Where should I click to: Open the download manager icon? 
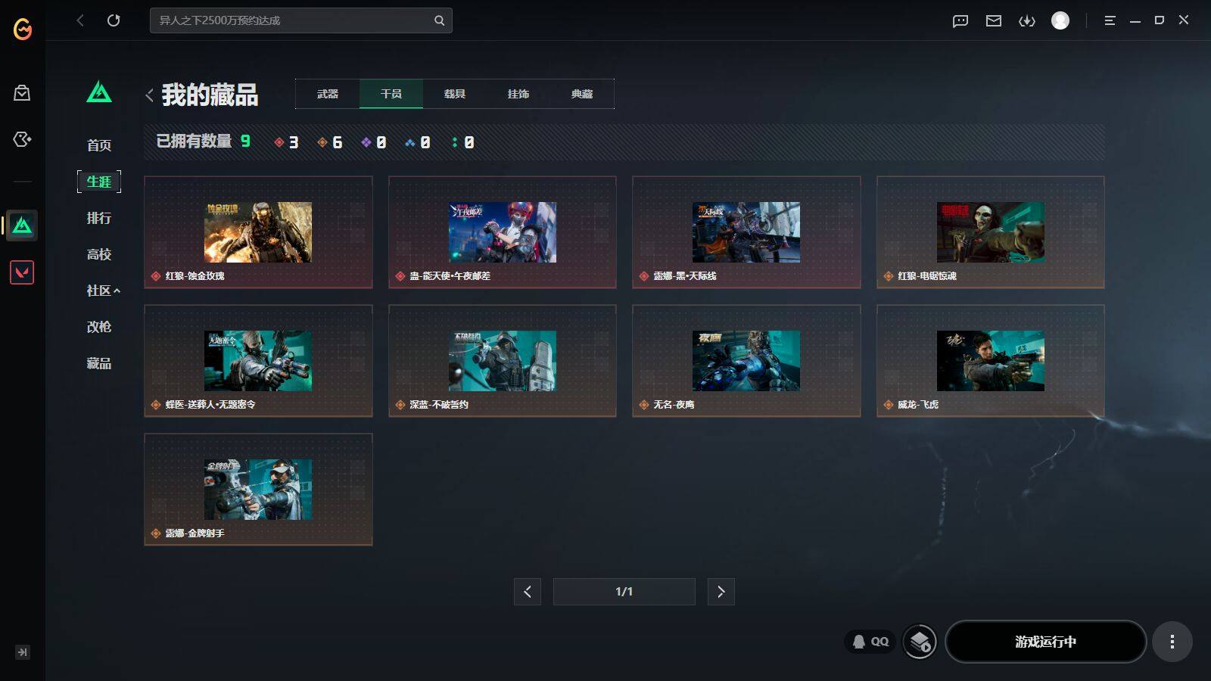[x=1027, y=20]
